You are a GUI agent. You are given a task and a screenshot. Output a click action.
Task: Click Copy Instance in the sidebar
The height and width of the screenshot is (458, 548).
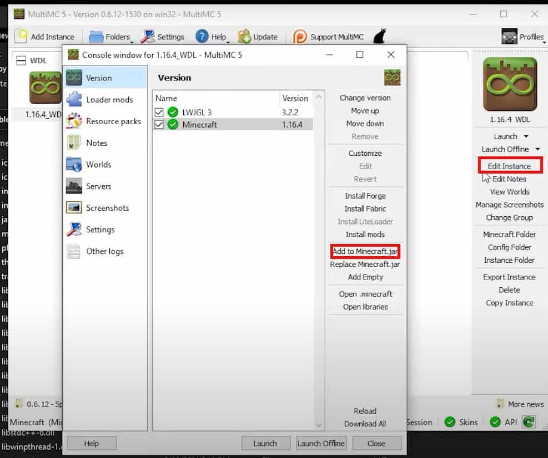509,303
